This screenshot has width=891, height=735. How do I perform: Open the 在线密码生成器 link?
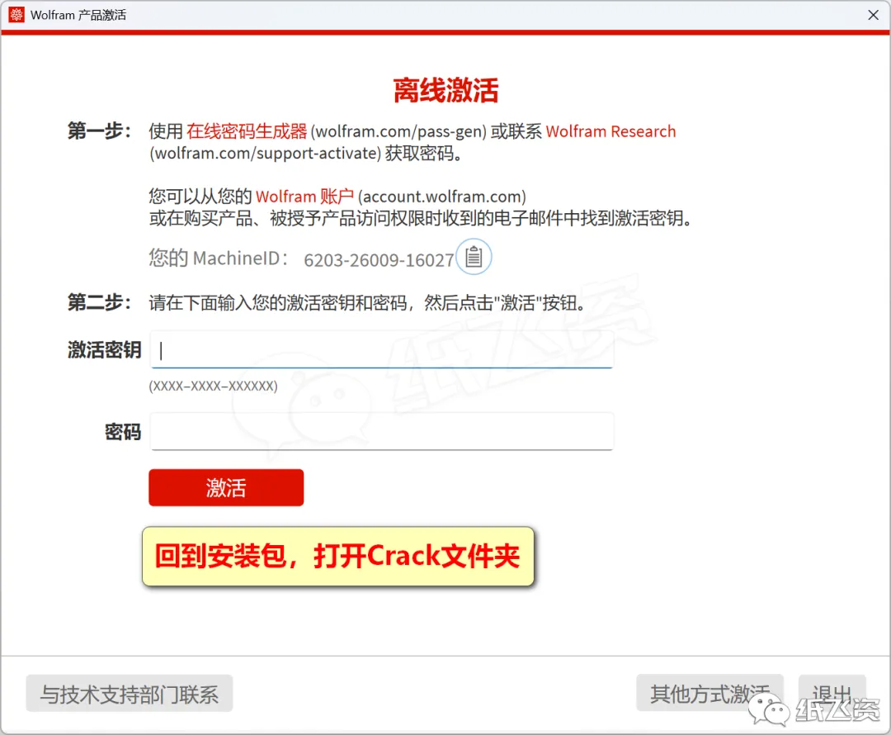pyautogui.click(x=247, y=131)
